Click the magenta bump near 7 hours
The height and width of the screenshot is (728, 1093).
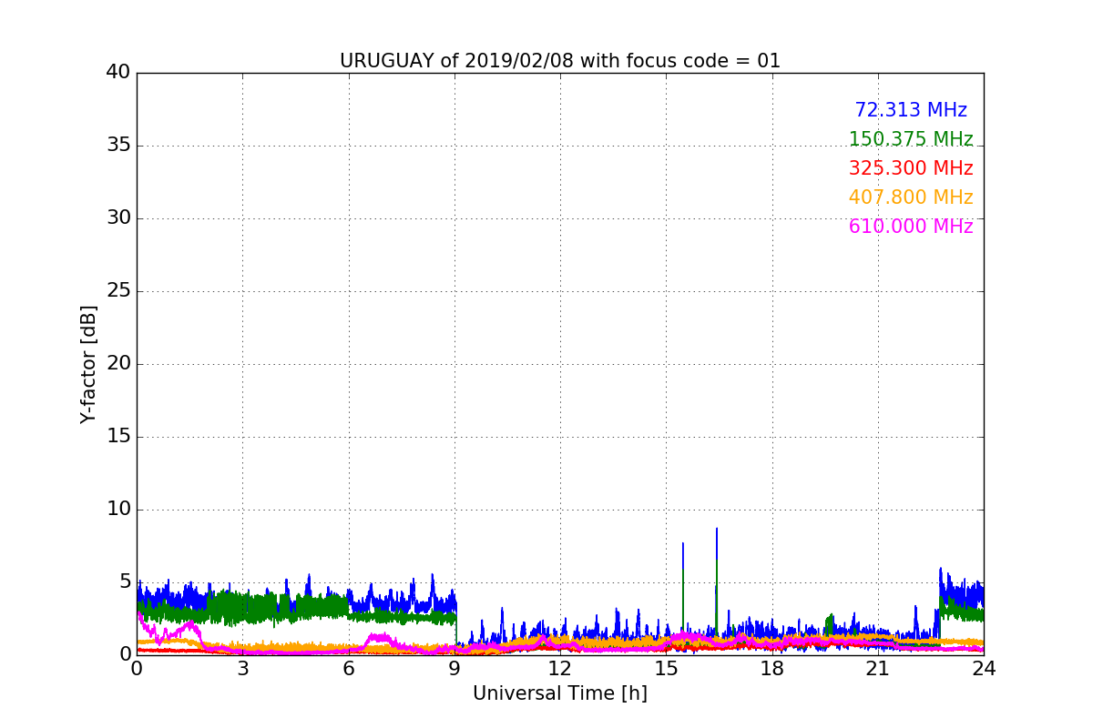pos(381,639)
